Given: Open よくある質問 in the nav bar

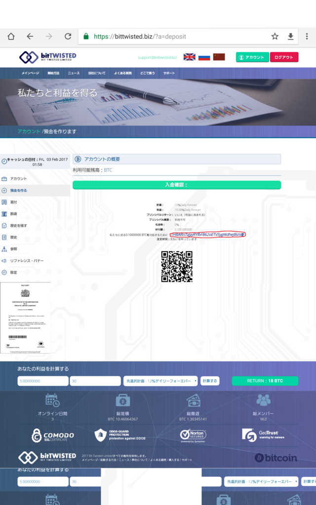Looking at the screenshot, I should [x=123, y=73].
